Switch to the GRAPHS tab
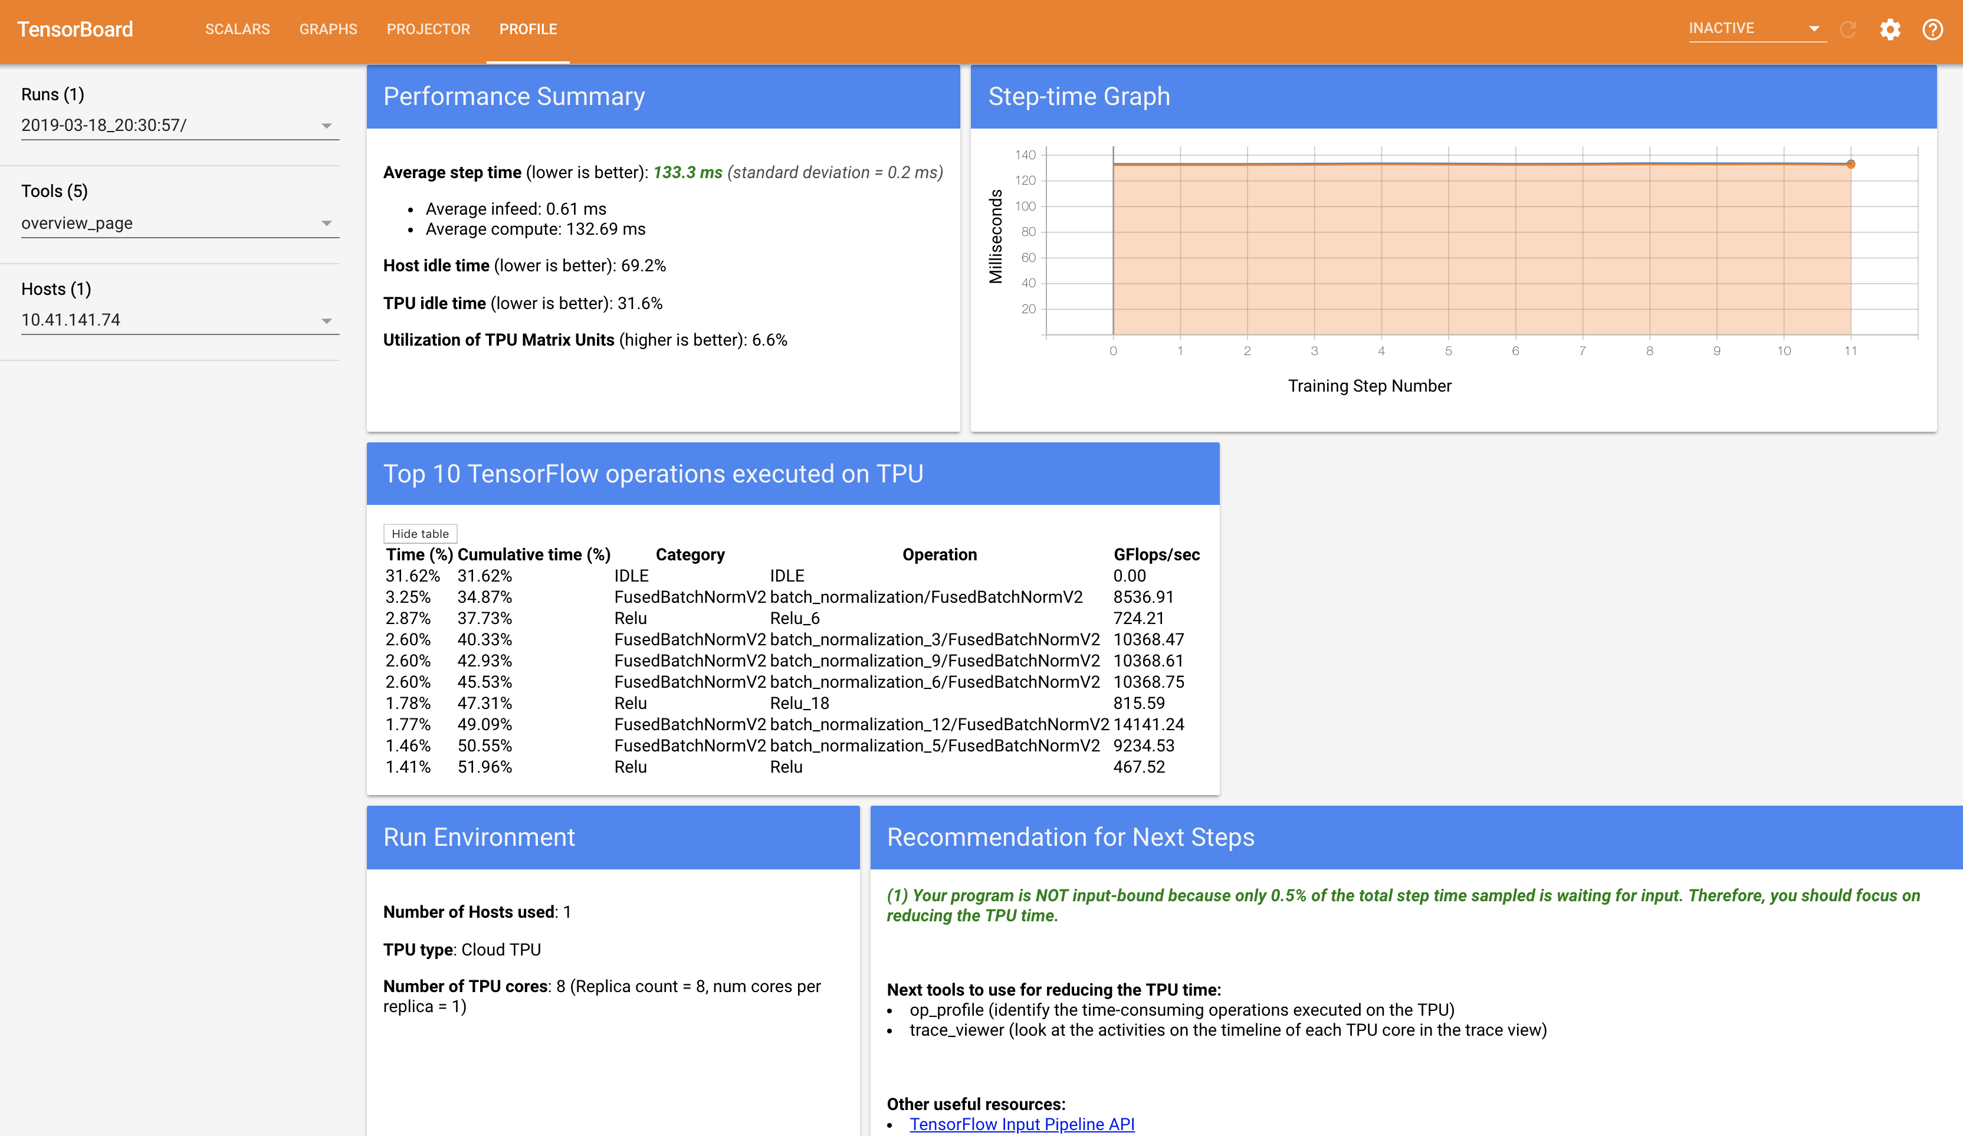This screenshot has width=1963, height=1136. click(x=328, y=29)
